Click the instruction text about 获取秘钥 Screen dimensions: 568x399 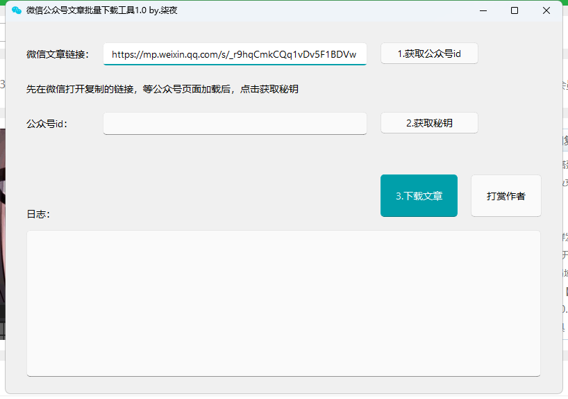[162, 89]
